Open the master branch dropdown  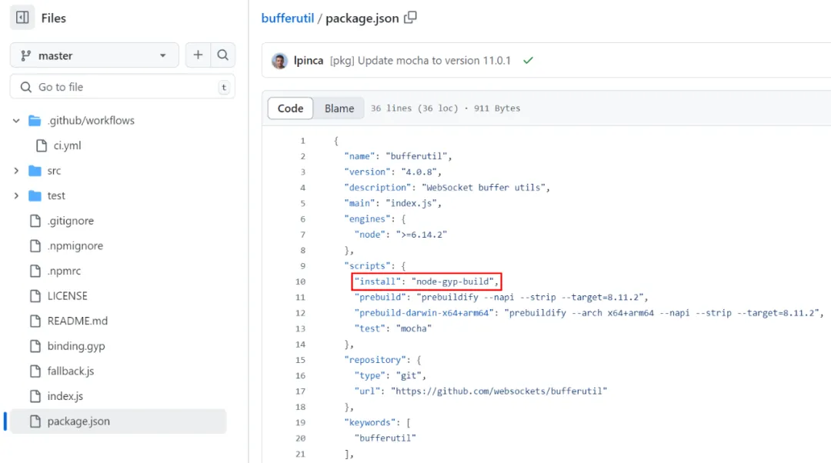pos(95,55)
